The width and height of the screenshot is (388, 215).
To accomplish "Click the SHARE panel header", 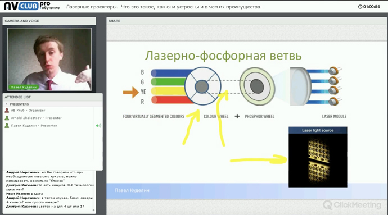I will click(247, 21).
